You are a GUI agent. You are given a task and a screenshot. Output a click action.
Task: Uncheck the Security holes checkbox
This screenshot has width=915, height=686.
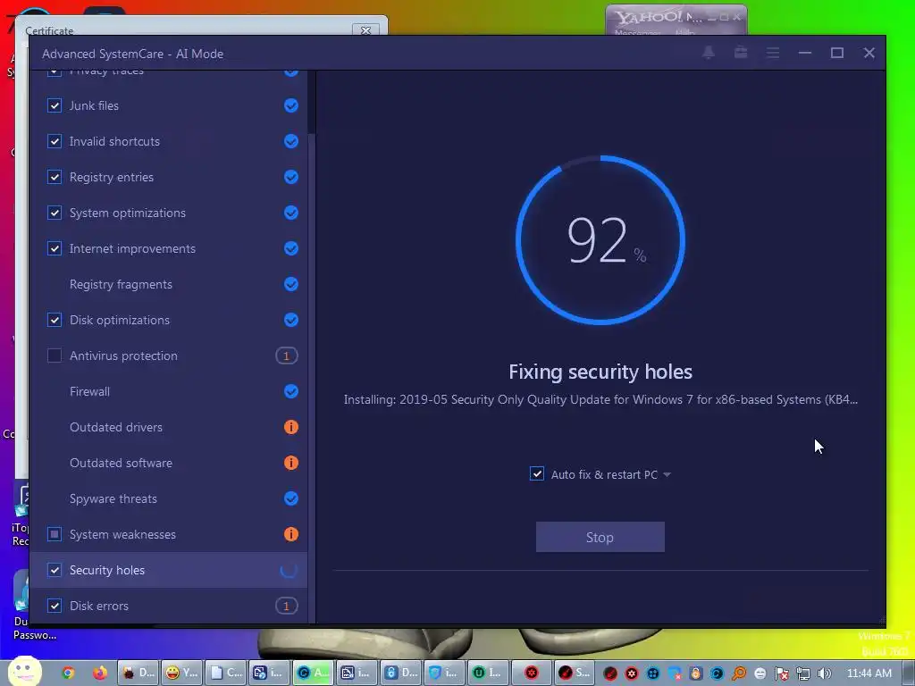tap(55, 570)
